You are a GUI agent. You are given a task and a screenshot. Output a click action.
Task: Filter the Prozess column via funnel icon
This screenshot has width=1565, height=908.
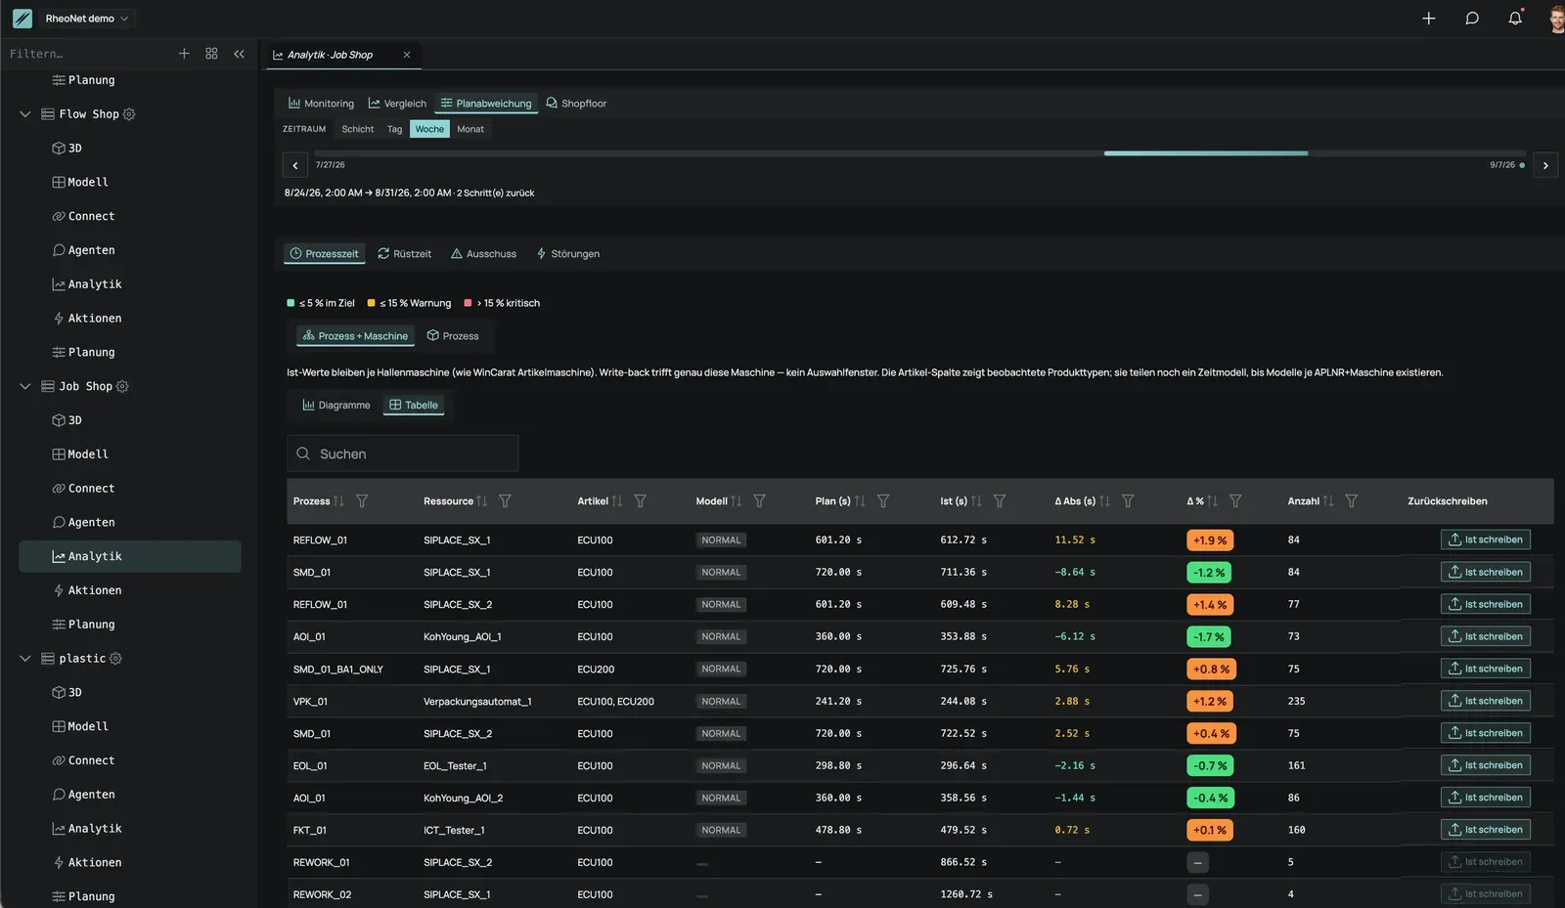tap(362, 501)
